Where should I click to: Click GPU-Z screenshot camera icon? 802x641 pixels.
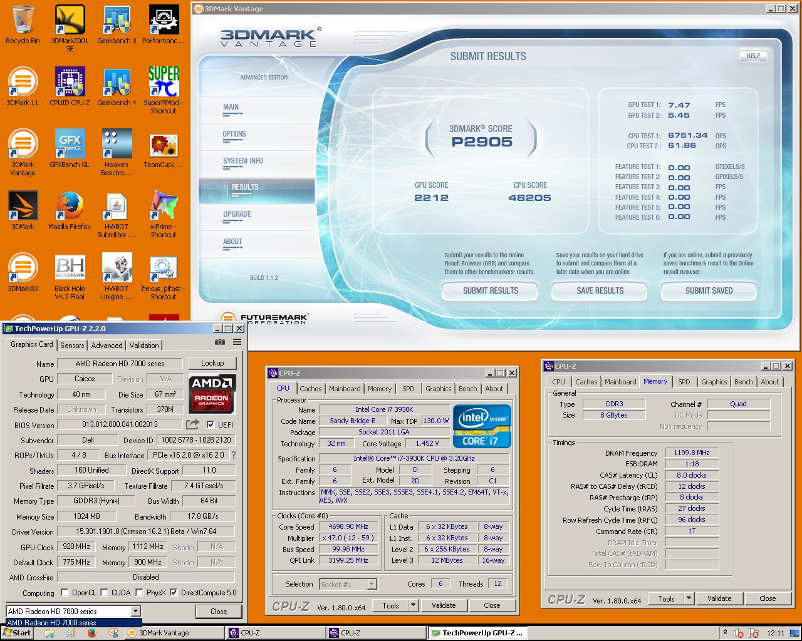pos(220,342)
